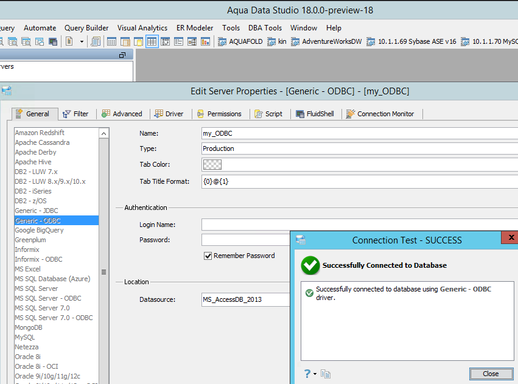Click the restore icon on the servers panel header
Image resolution: width=518 pixels, height=384 pixels.
tap(122, 55)
